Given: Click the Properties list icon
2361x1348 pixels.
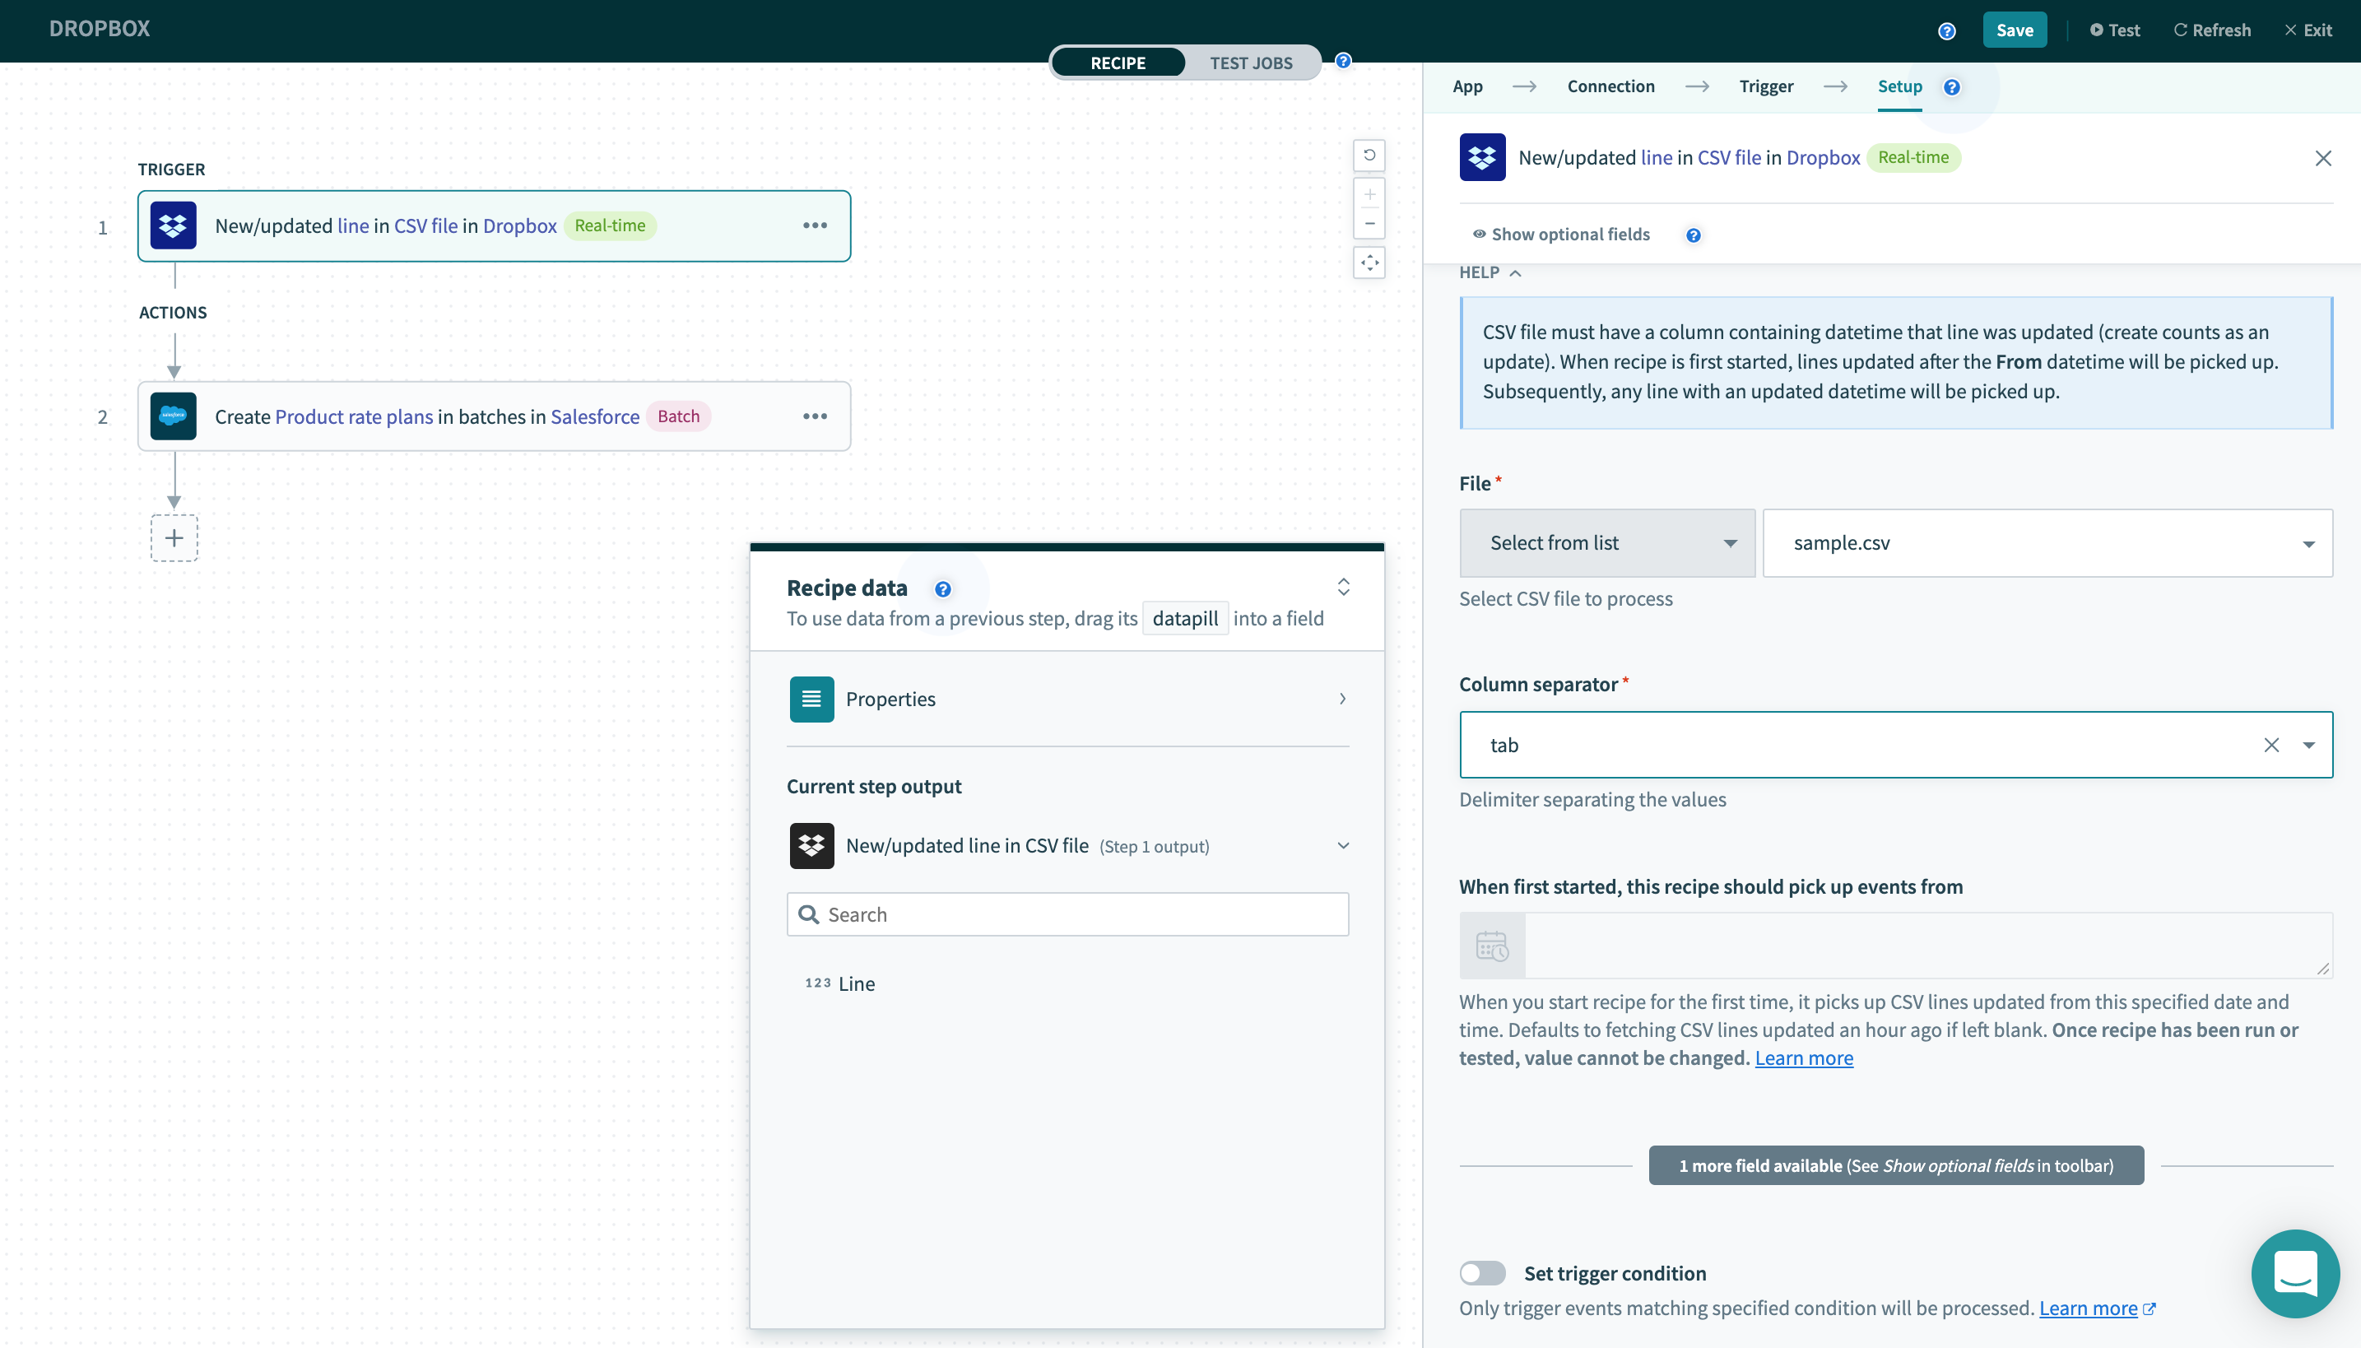Looking at the screenshot, I should point(811,699).
